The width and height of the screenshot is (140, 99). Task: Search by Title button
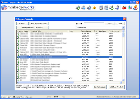110,24
